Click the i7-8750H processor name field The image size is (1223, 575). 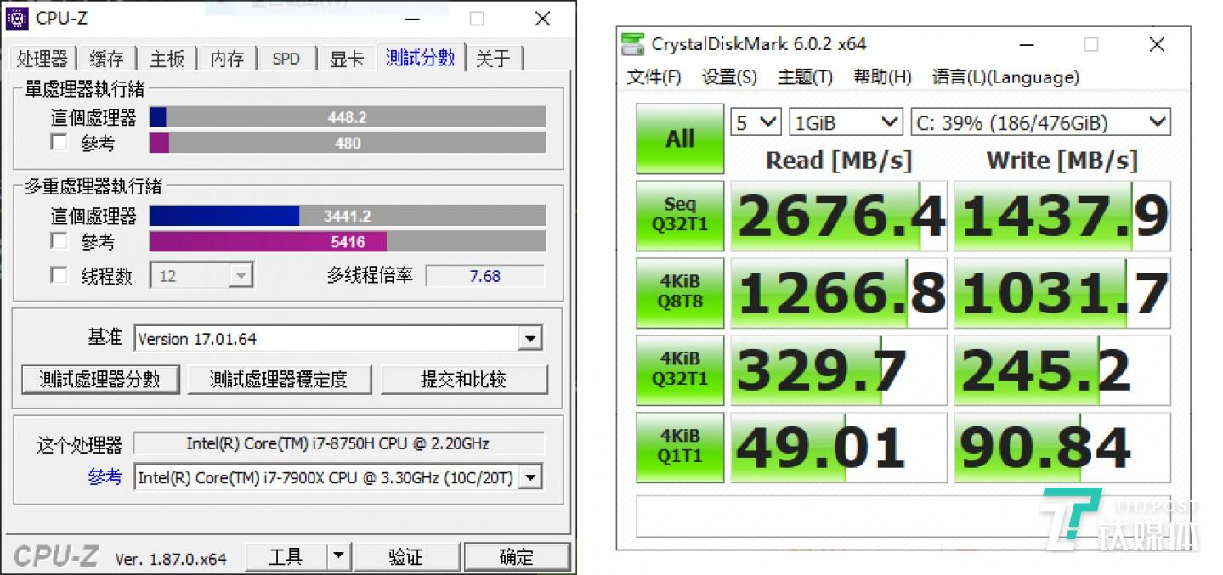pos(338,443)
